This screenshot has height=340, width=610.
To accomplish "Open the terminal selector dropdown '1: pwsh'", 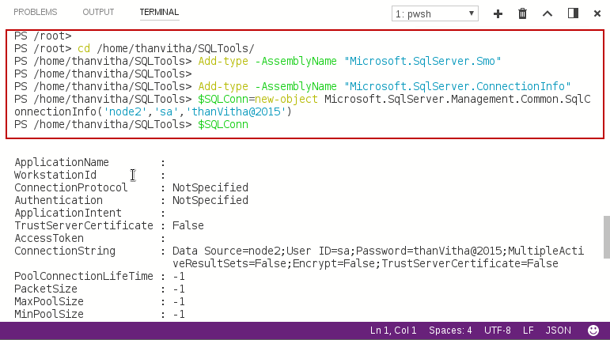I will click(x=435, y=13).
